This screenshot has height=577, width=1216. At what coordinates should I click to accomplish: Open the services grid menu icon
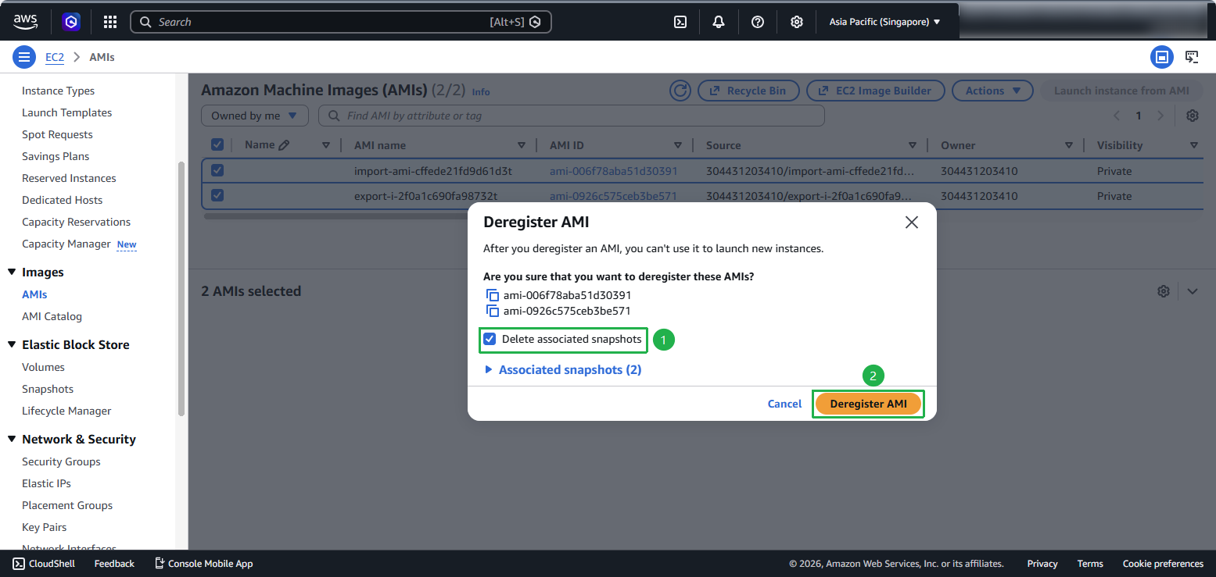click(x=110, y=22)
